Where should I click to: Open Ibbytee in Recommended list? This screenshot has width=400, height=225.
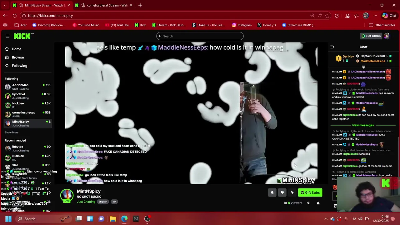tap(27, 148)
